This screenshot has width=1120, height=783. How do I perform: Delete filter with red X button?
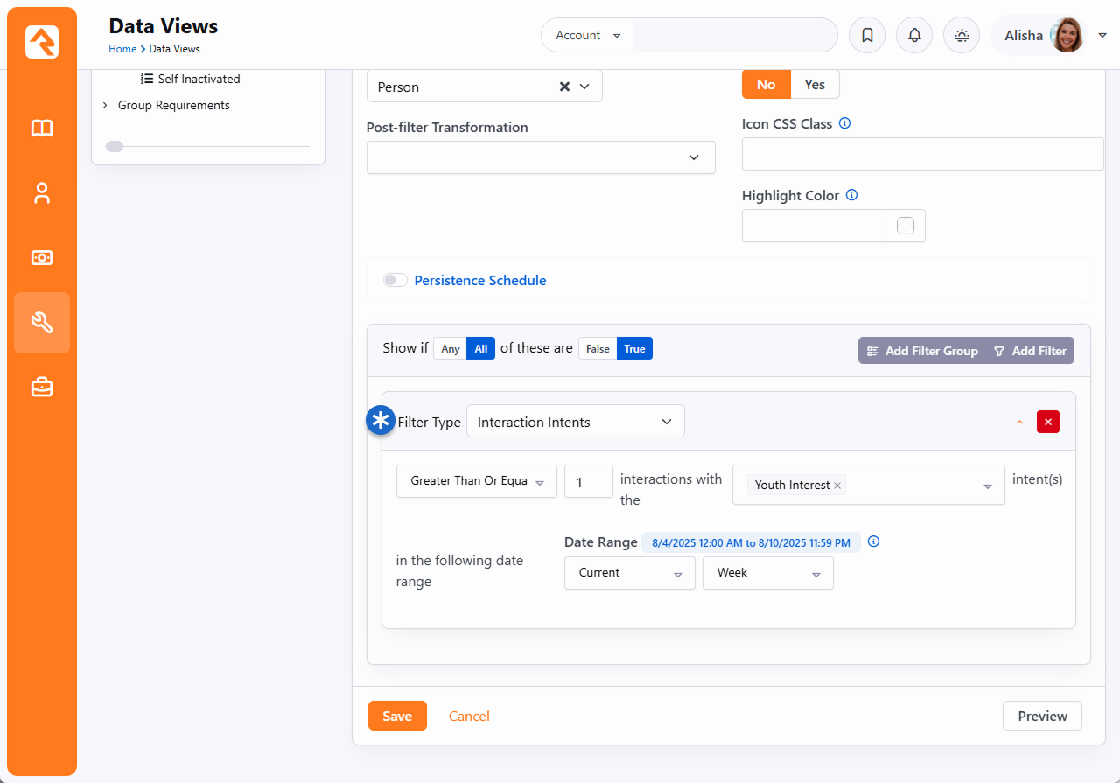coord(1047,422)
